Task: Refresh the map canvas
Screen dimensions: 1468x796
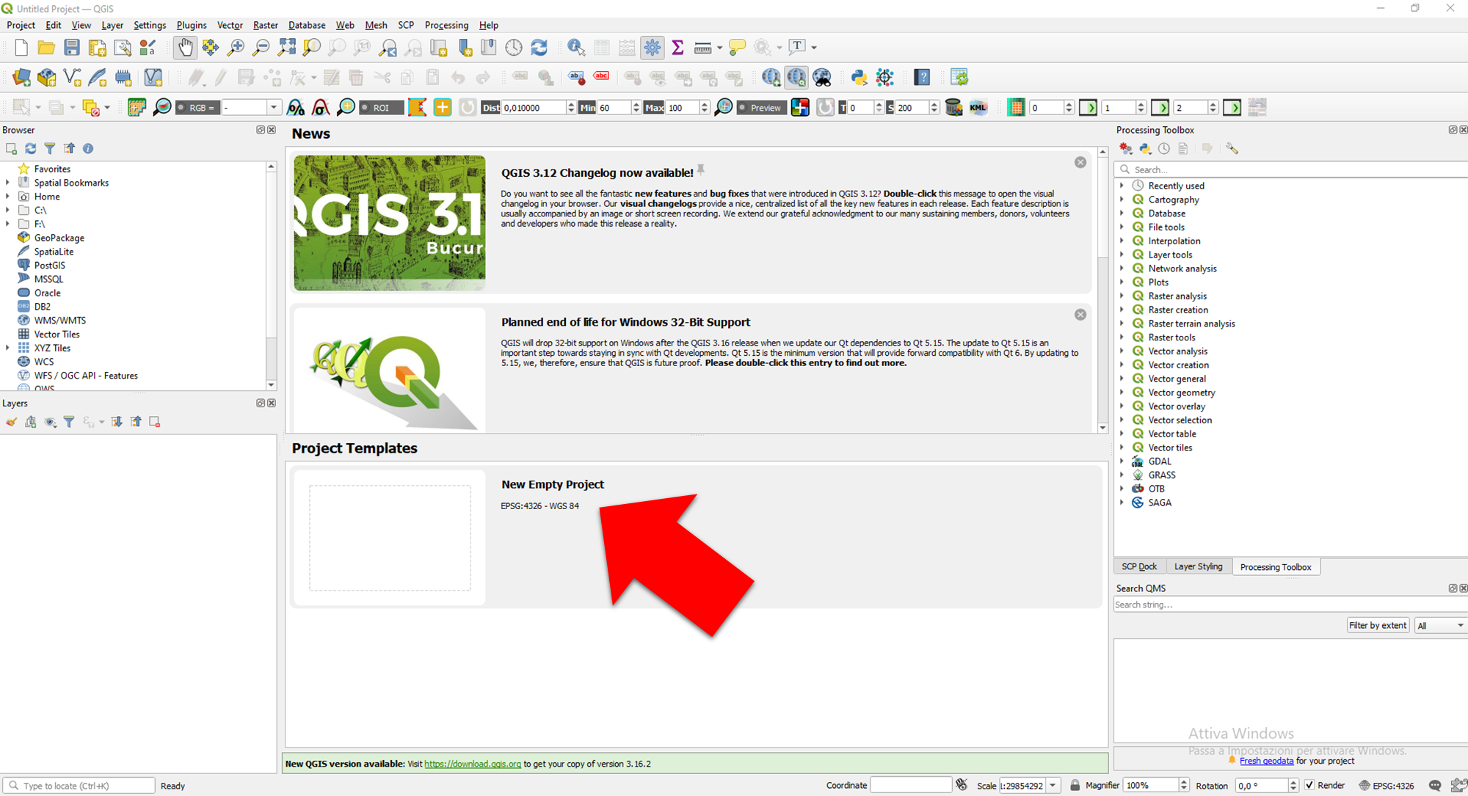Action: pyautogui.click(x=539, y=48)
